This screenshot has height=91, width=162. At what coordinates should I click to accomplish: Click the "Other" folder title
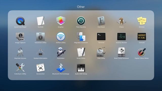81,7
